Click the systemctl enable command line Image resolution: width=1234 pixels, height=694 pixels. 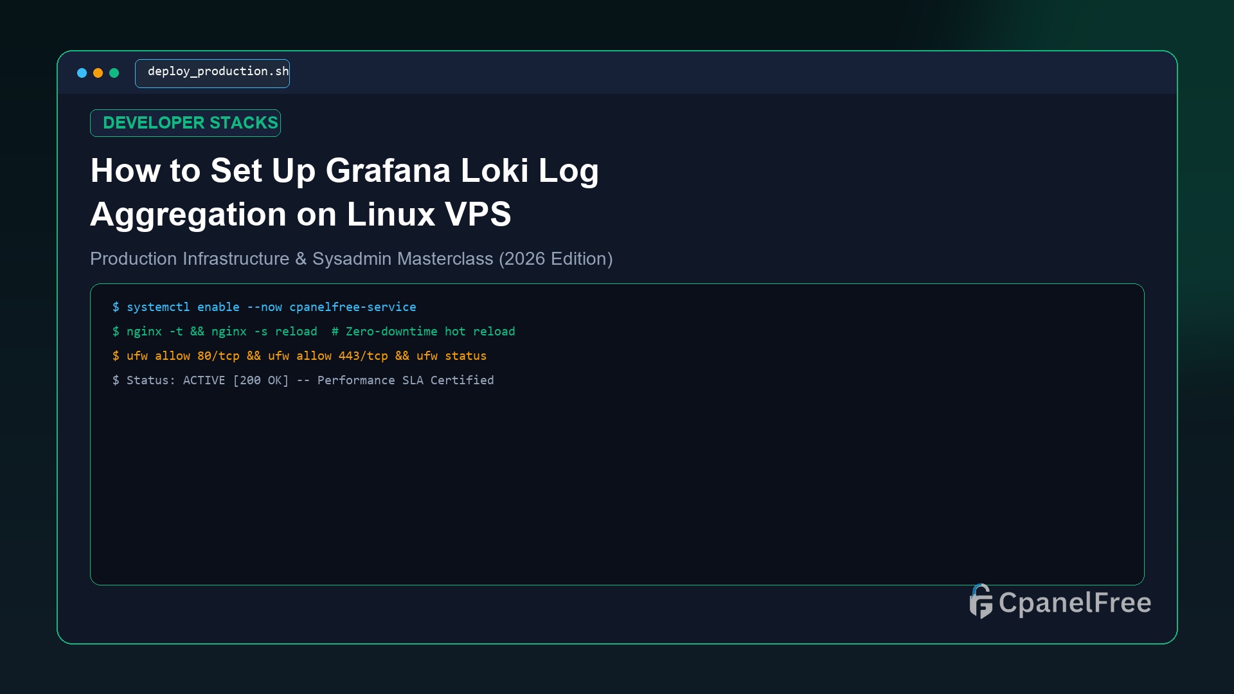(264, 307)
